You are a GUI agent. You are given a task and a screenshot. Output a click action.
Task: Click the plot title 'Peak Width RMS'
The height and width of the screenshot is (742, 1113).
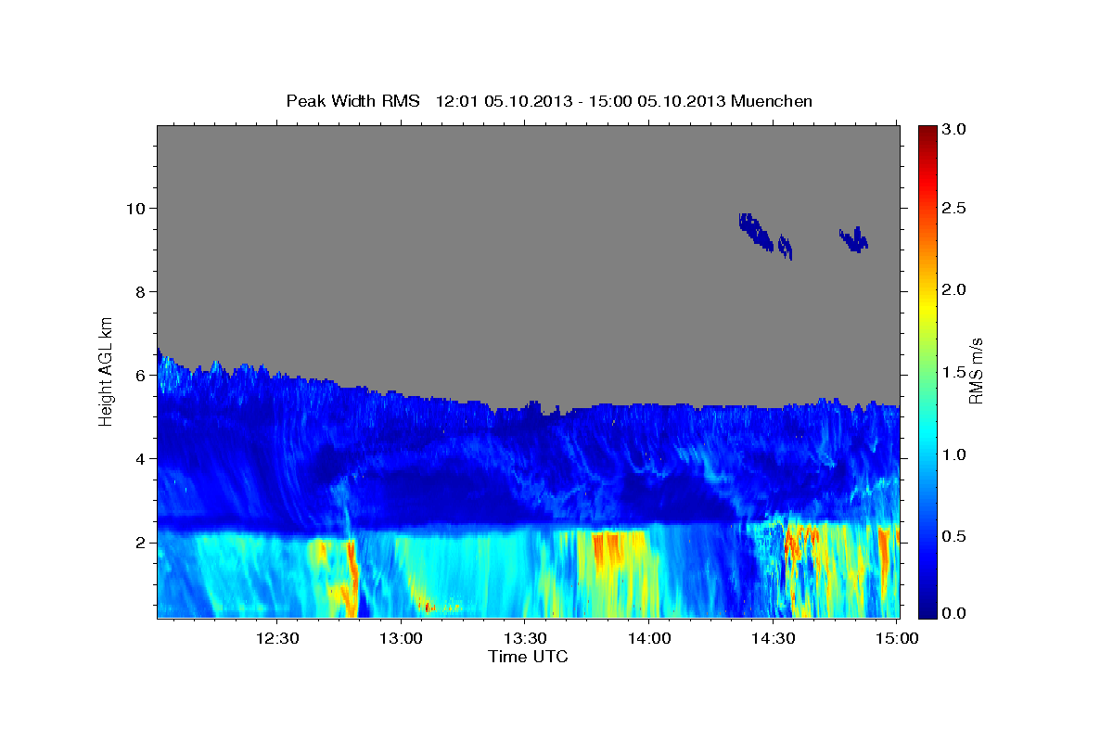(352, 101)
